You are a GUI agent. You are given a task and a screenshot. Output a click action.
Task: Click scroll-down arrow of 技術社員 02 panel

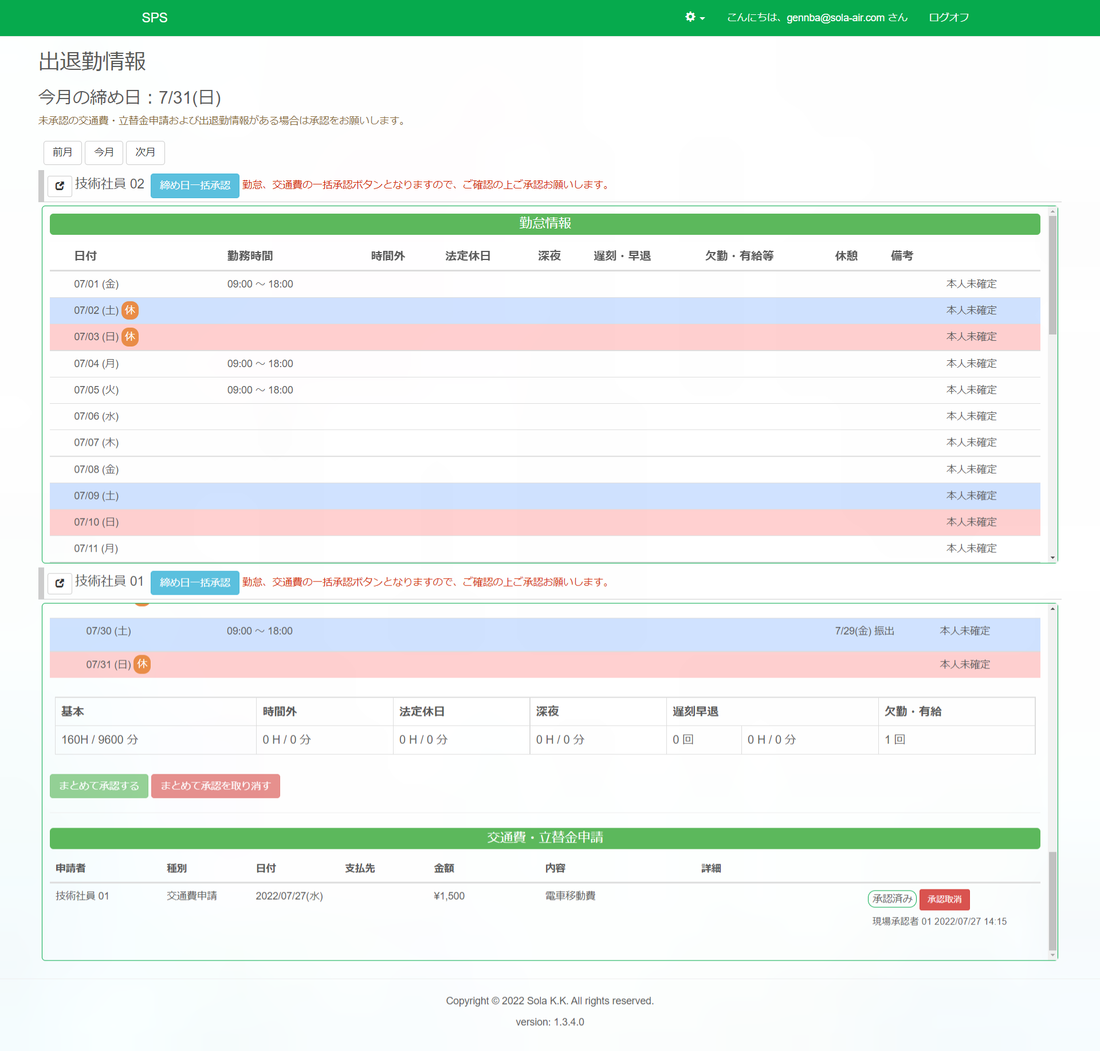[x=1052, y=557]
